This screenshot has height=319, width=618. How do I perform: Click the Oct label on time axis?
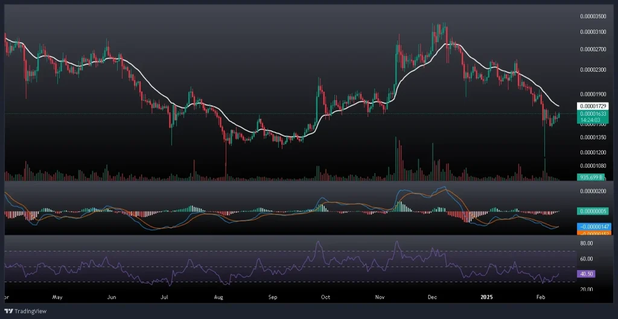[x=325, y=297]
